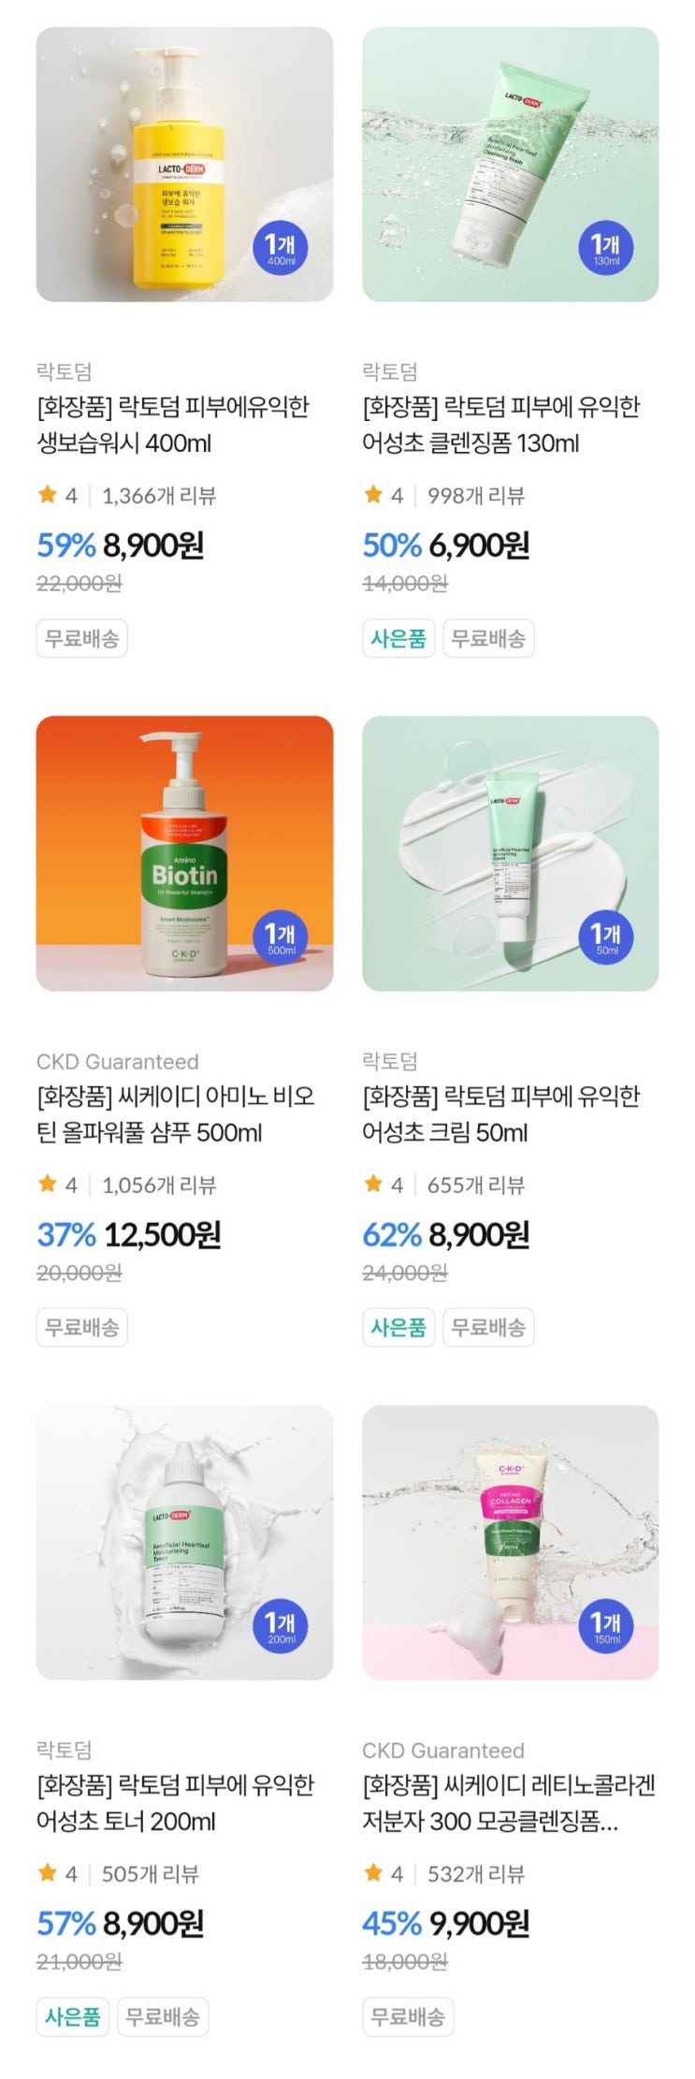Click the 150ml badge on the collagen foam image
This screenshot has width=695, height=2079.
[606, 1625]
